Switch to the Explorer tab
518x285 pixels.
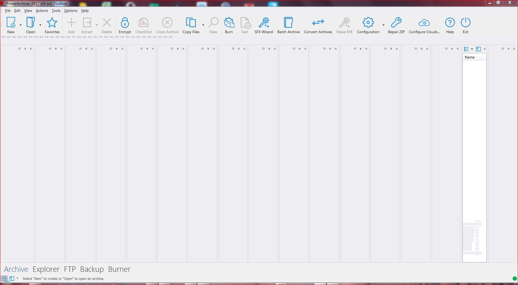[46, 269]
